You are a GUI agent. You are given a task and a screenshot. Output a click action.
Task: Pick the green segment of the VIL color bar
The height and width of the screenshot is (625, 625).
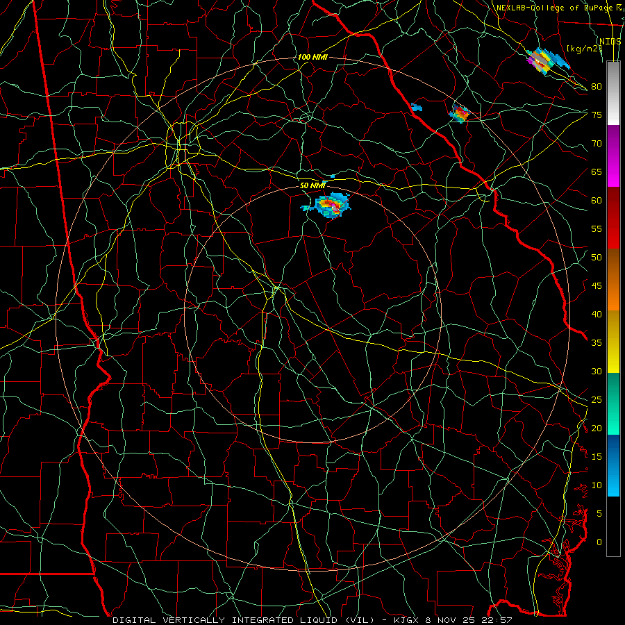click(613, 403)
